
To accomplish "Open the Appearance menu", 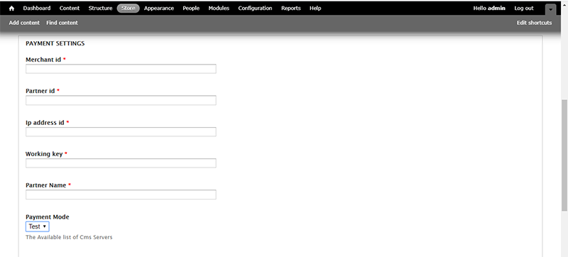I will coord(159,8).
